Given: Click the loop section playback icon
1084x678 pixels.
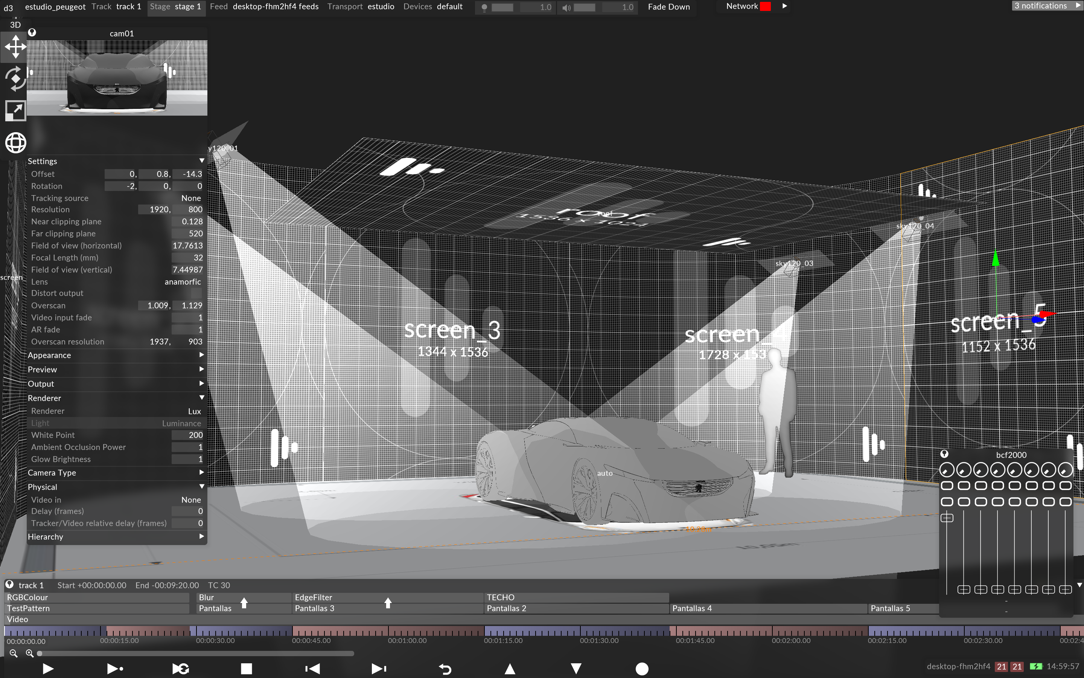Looking at the screenshot, I should 181,669.
